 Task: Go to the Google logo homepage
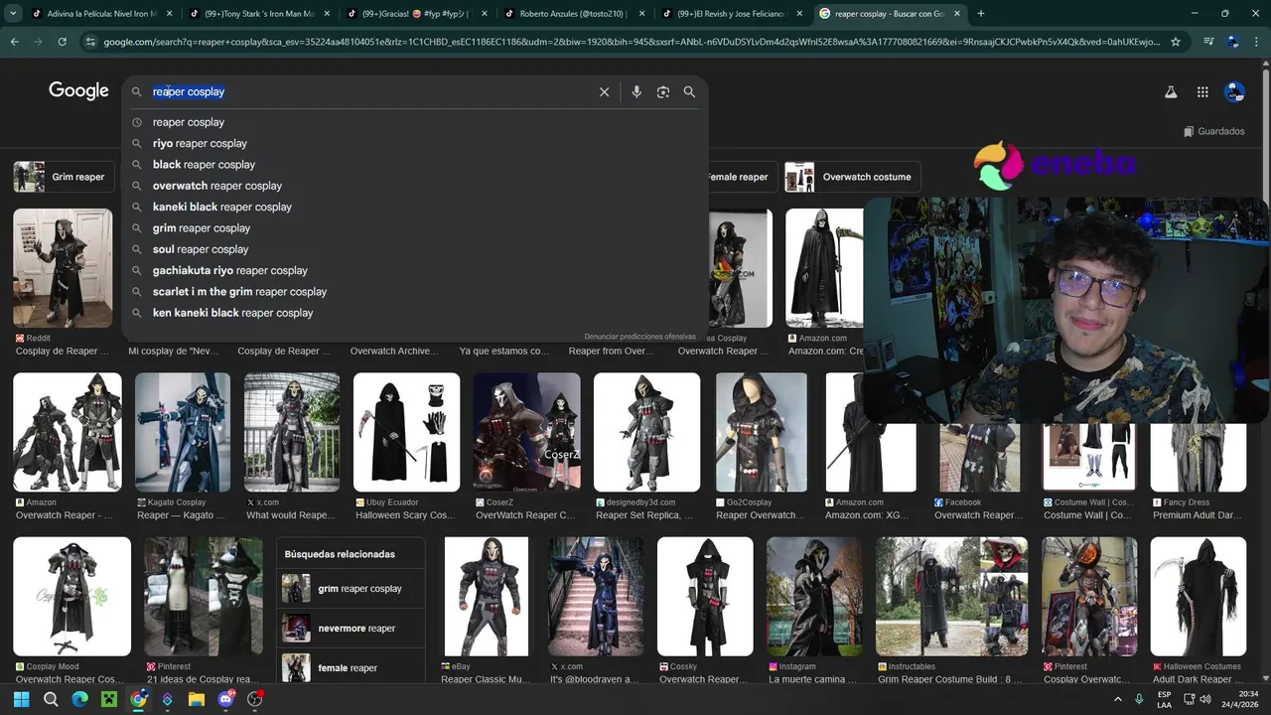click(x=78, y=90)
